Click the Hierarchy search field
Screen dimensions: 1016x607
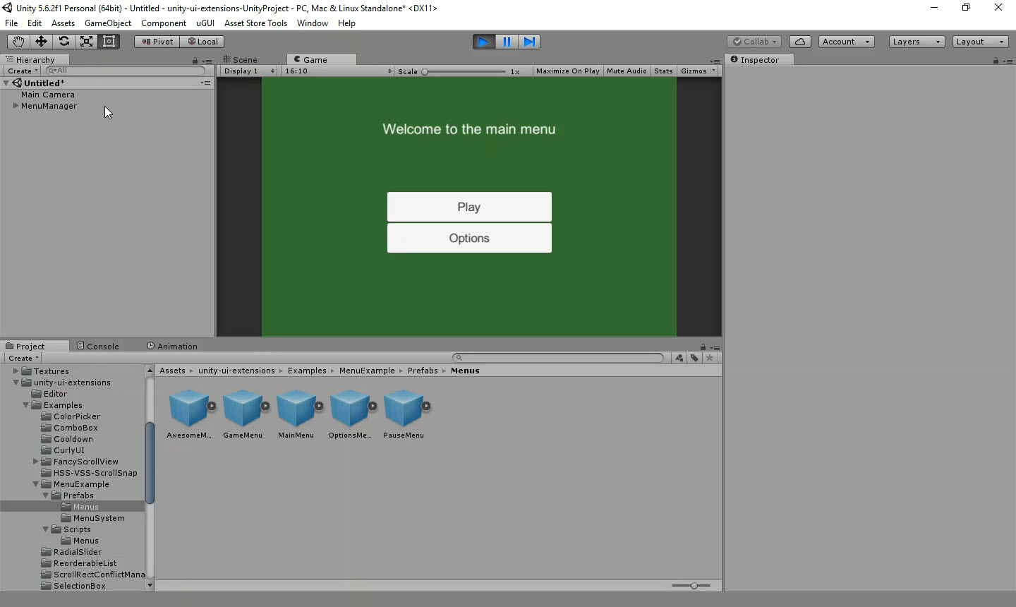pyautogui.click(x=126, y=71)
